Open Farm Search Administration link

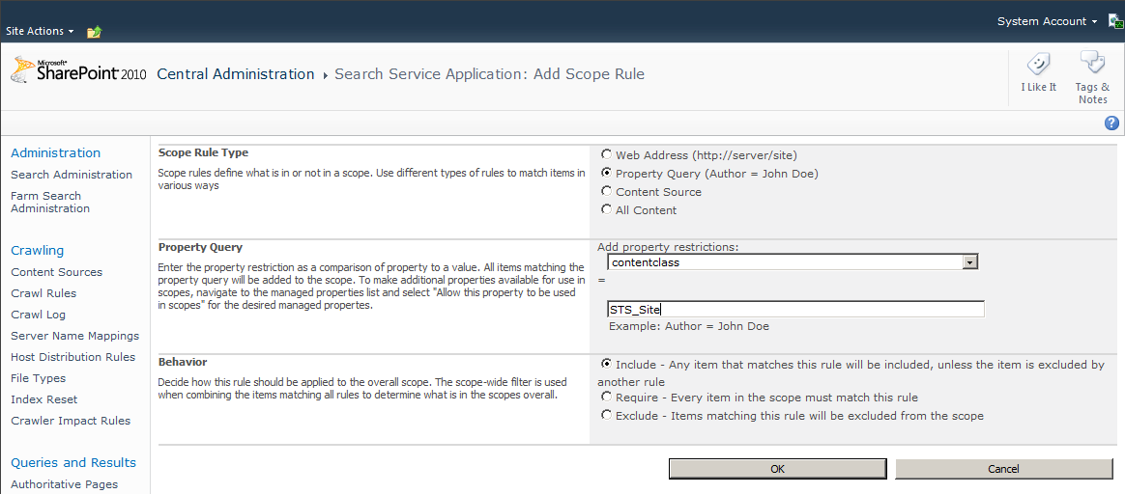[50, 202]
